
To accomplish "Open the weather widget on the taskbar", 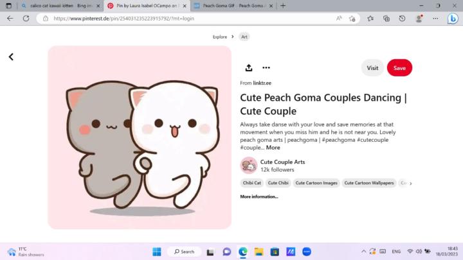I will pyautogui.click(x=25, y=252).
